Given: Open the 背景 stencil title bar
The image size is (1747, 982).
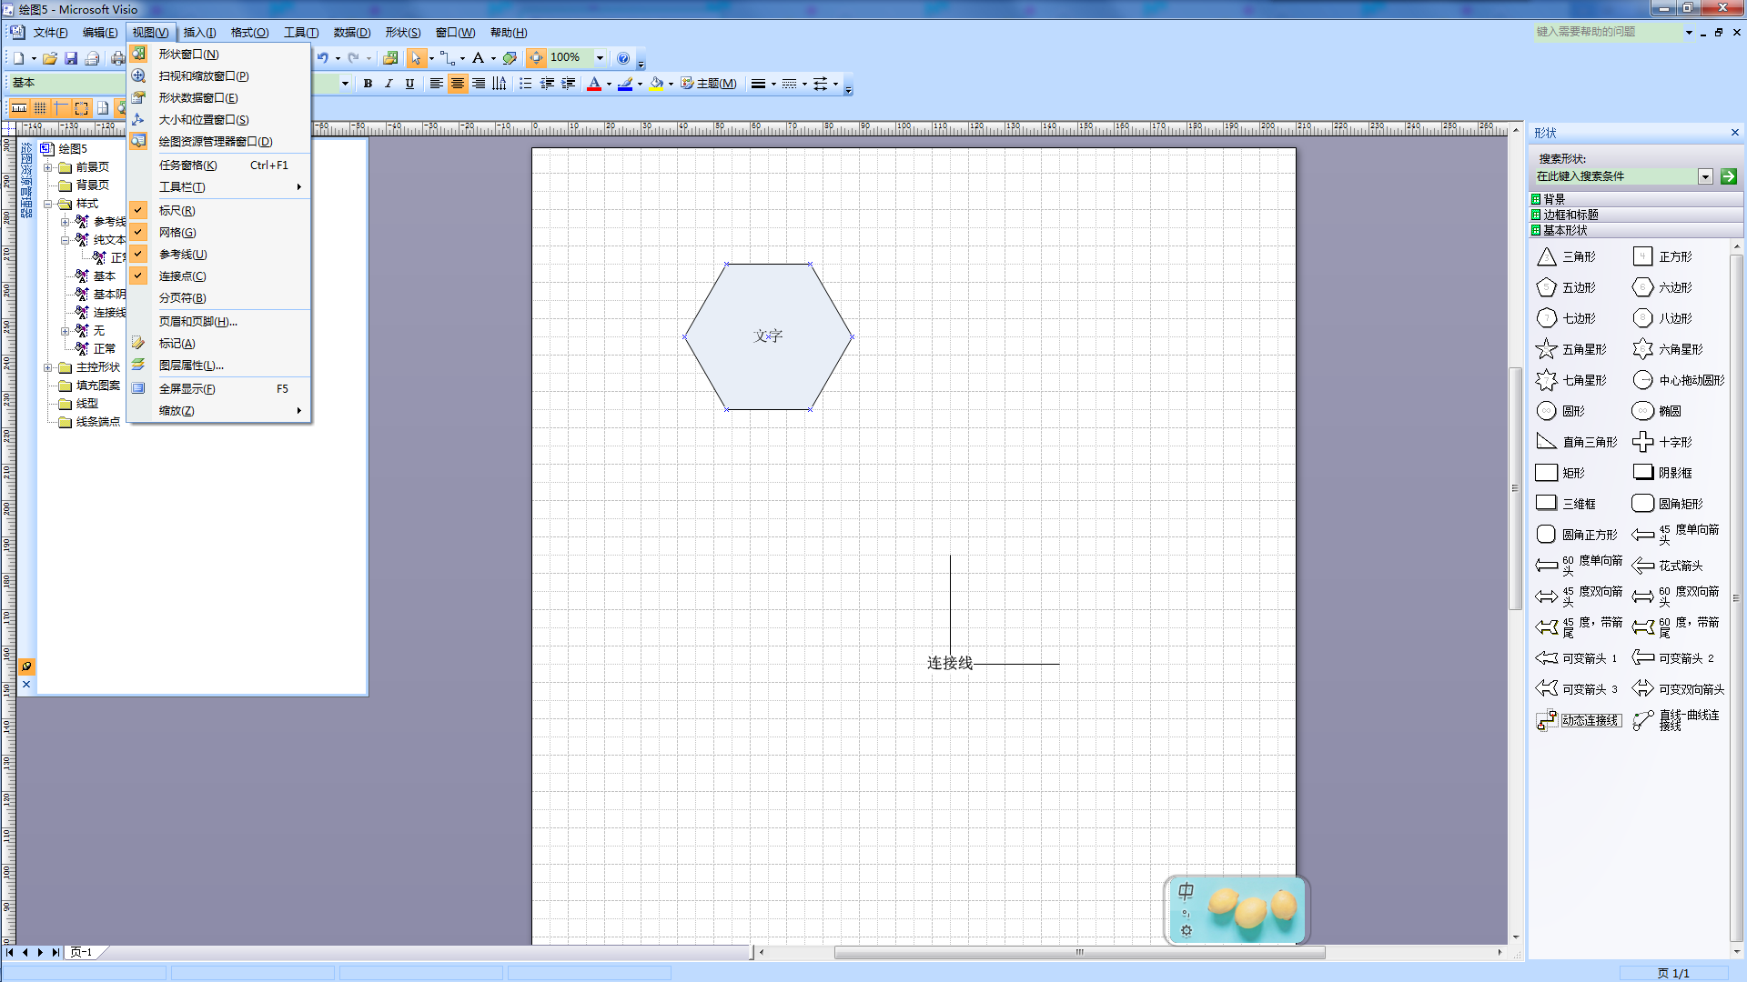Looking at the screenshot, I should [x=1636, y=199].
